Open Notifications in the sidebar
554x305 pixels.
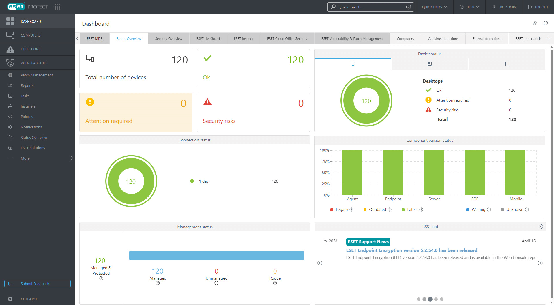[x=31, y=127]
